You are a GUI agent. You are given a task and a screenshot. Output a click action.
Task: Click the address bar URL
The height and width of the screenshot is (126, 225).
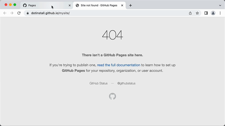50,13
